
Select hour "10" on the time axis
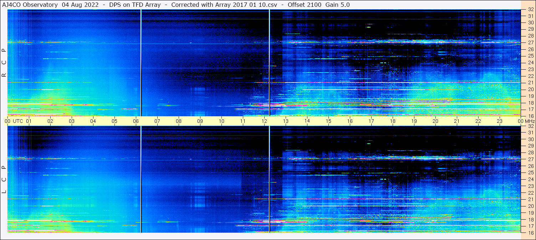click(221, 121)
